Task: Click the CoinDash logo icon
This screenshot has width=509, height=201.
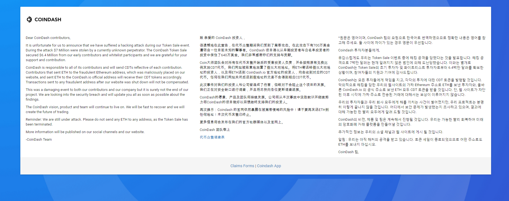Action: 29,19
